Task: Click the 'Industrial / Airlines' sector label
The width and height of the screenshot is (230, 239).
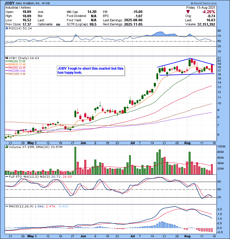Action: pyautogui.click(x=18, y=7)
